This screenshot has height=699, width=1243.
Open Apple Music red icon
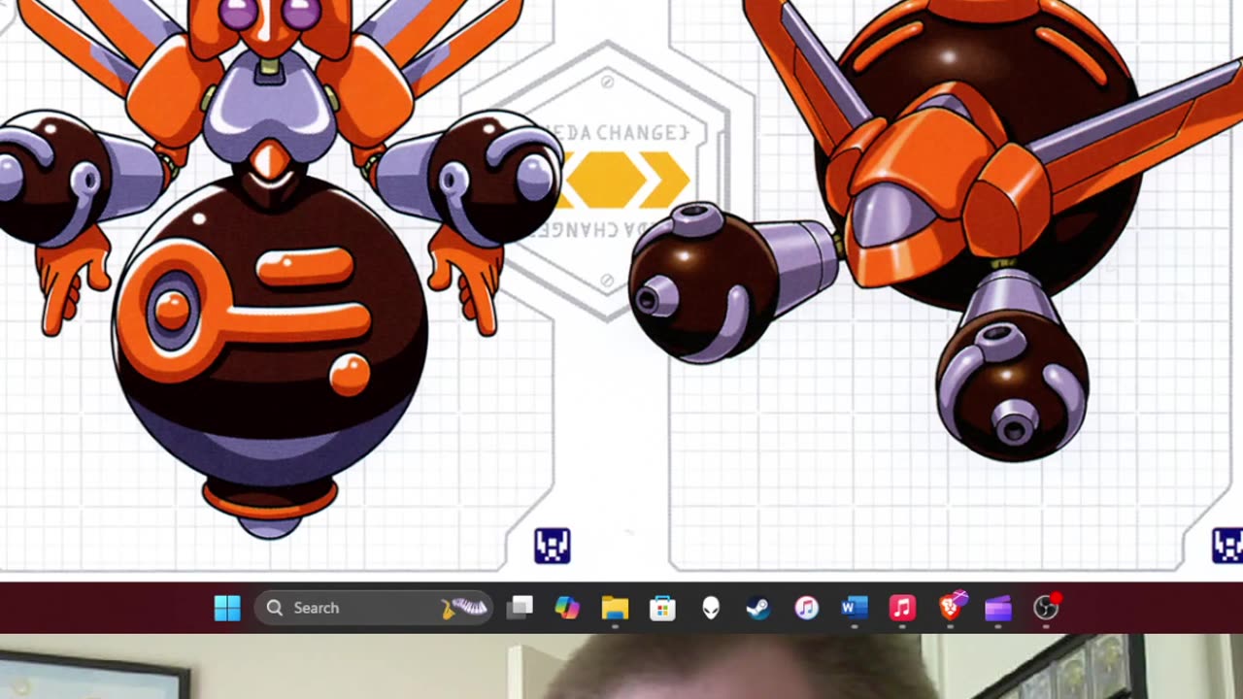902,608
